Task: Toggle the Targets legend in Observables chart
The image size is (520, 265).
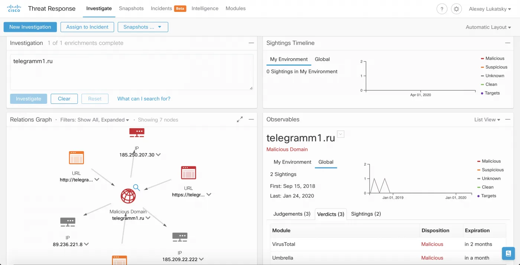Action: [x=487, y=196]
